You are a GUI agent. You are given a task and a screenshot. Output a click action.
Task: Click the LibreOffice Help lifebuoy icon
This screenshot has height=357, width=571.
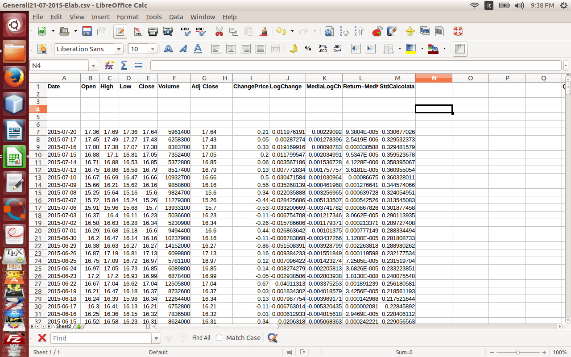tap(458, 31)
